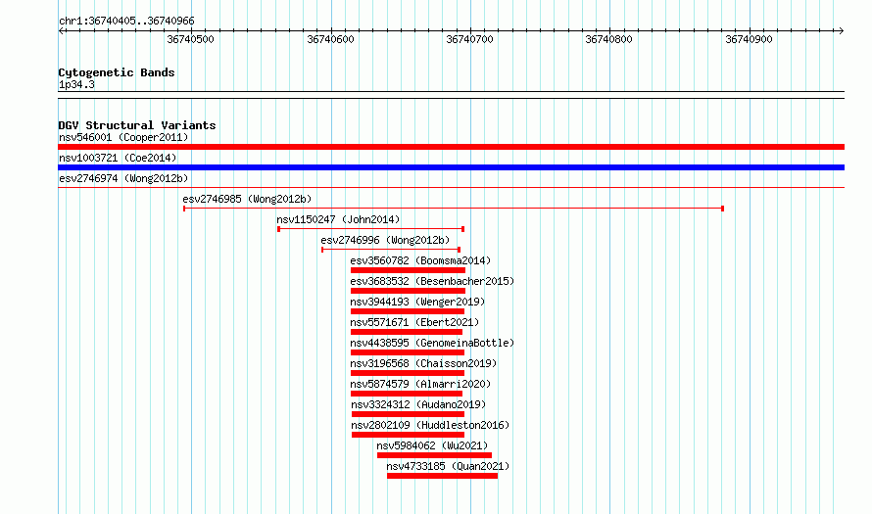Open the esv2746996 (Wong2012b) label
This screenshot has height=514, width=872.
tap(385, 240)
